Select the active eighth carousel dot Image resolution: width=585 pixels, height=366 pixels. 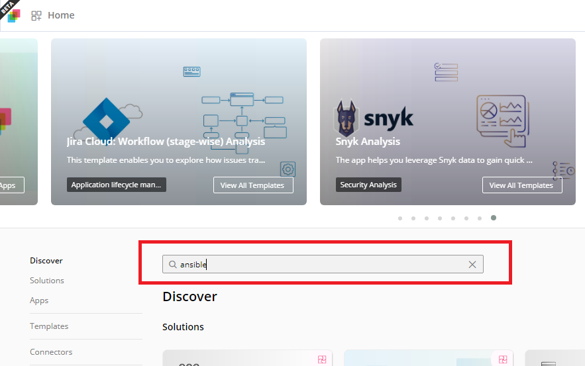click(493, 218)
